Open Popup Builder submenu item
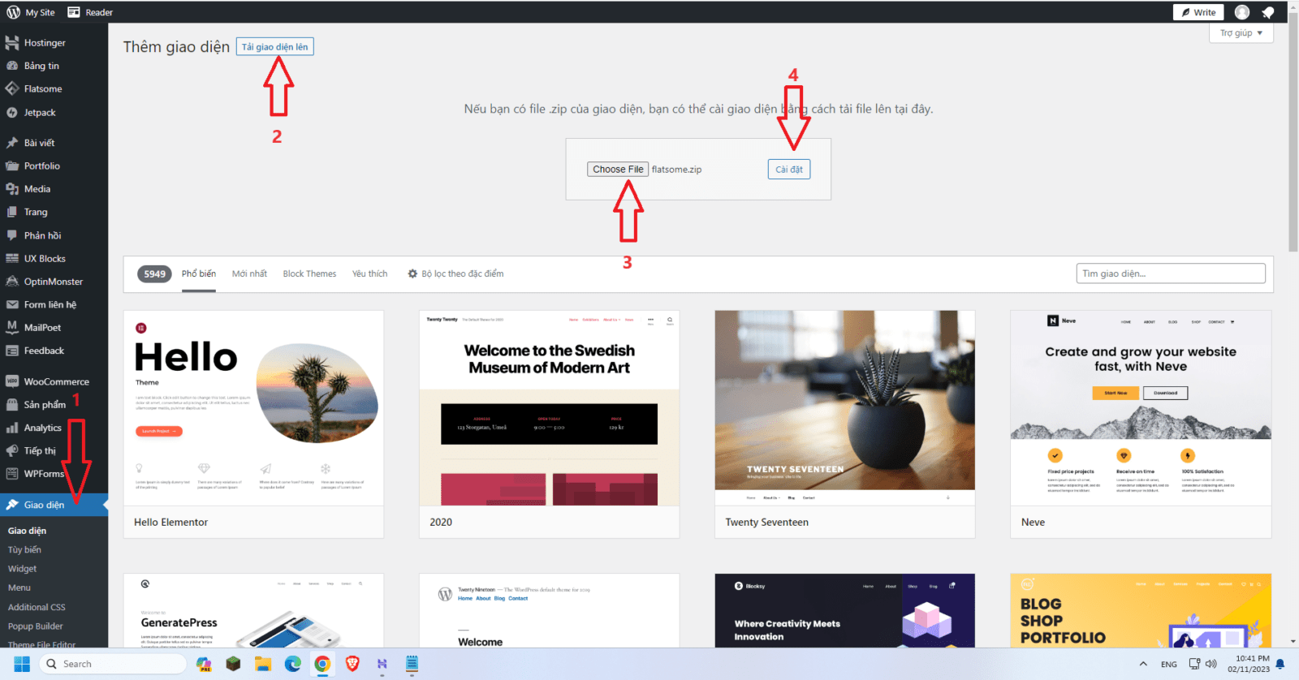 click(36, 626)
